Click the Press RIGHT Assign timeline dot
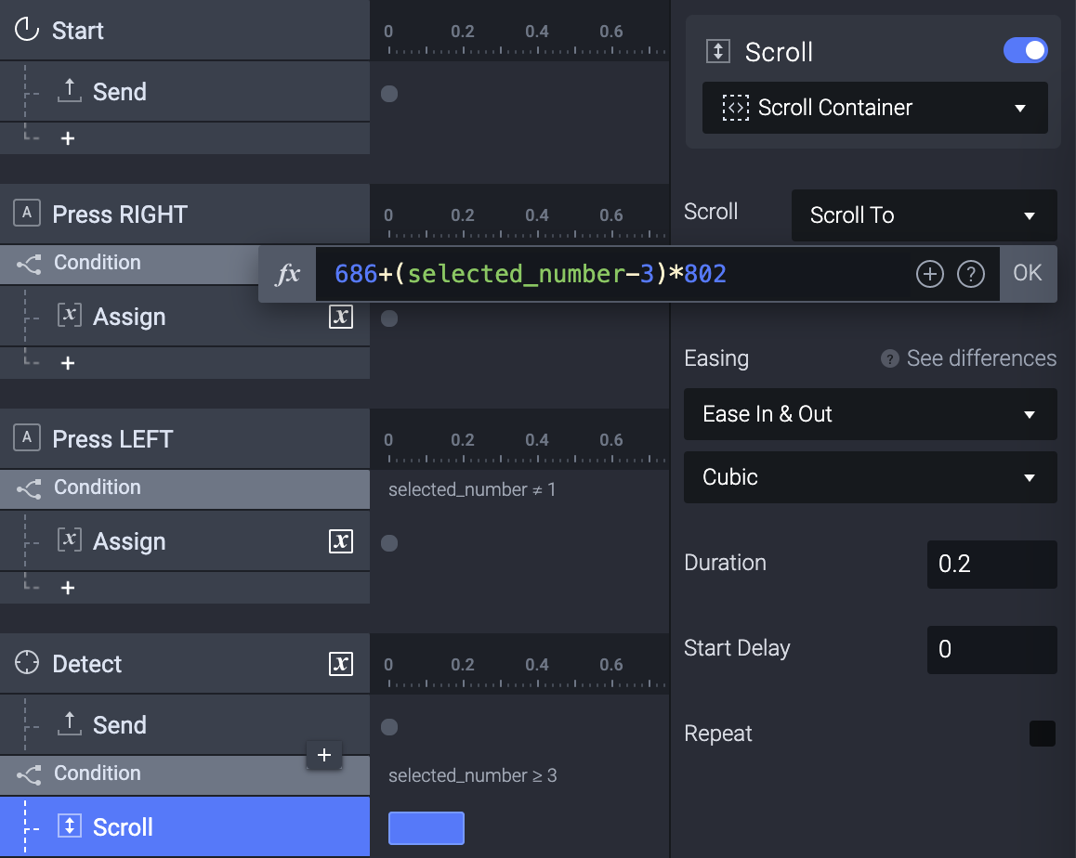Viewport: 1076px width, 858px height. coord(389,318)
